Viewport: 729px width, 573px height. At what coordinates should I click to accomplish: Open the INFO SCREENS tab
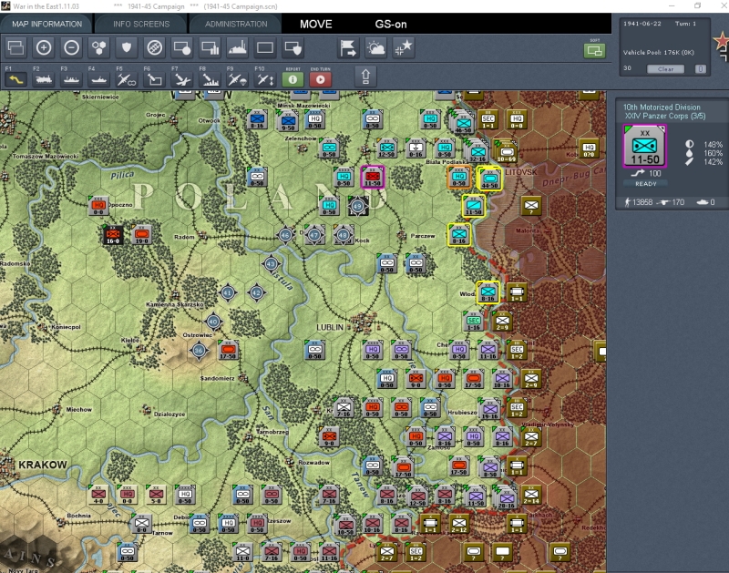[x=141, y=24]
